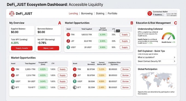Screen dimensions: 186x101
Task: Click TRX icon in lower supply table
Action: coord(13,69)
